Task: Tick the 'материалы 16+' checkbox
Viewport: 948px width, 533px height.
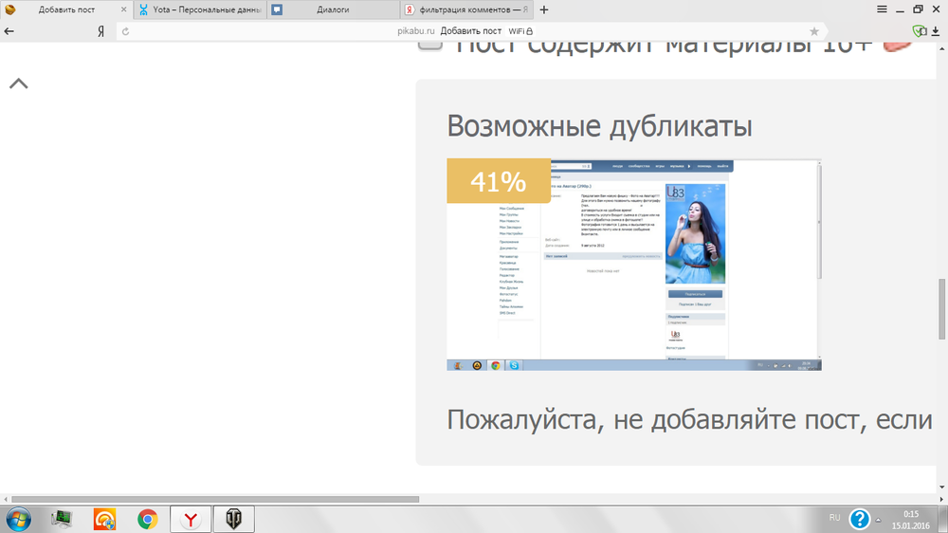Action: click(x=430, y=43)
